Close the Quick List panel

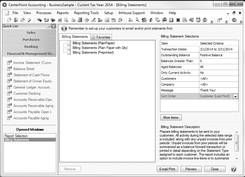point(53,26)
